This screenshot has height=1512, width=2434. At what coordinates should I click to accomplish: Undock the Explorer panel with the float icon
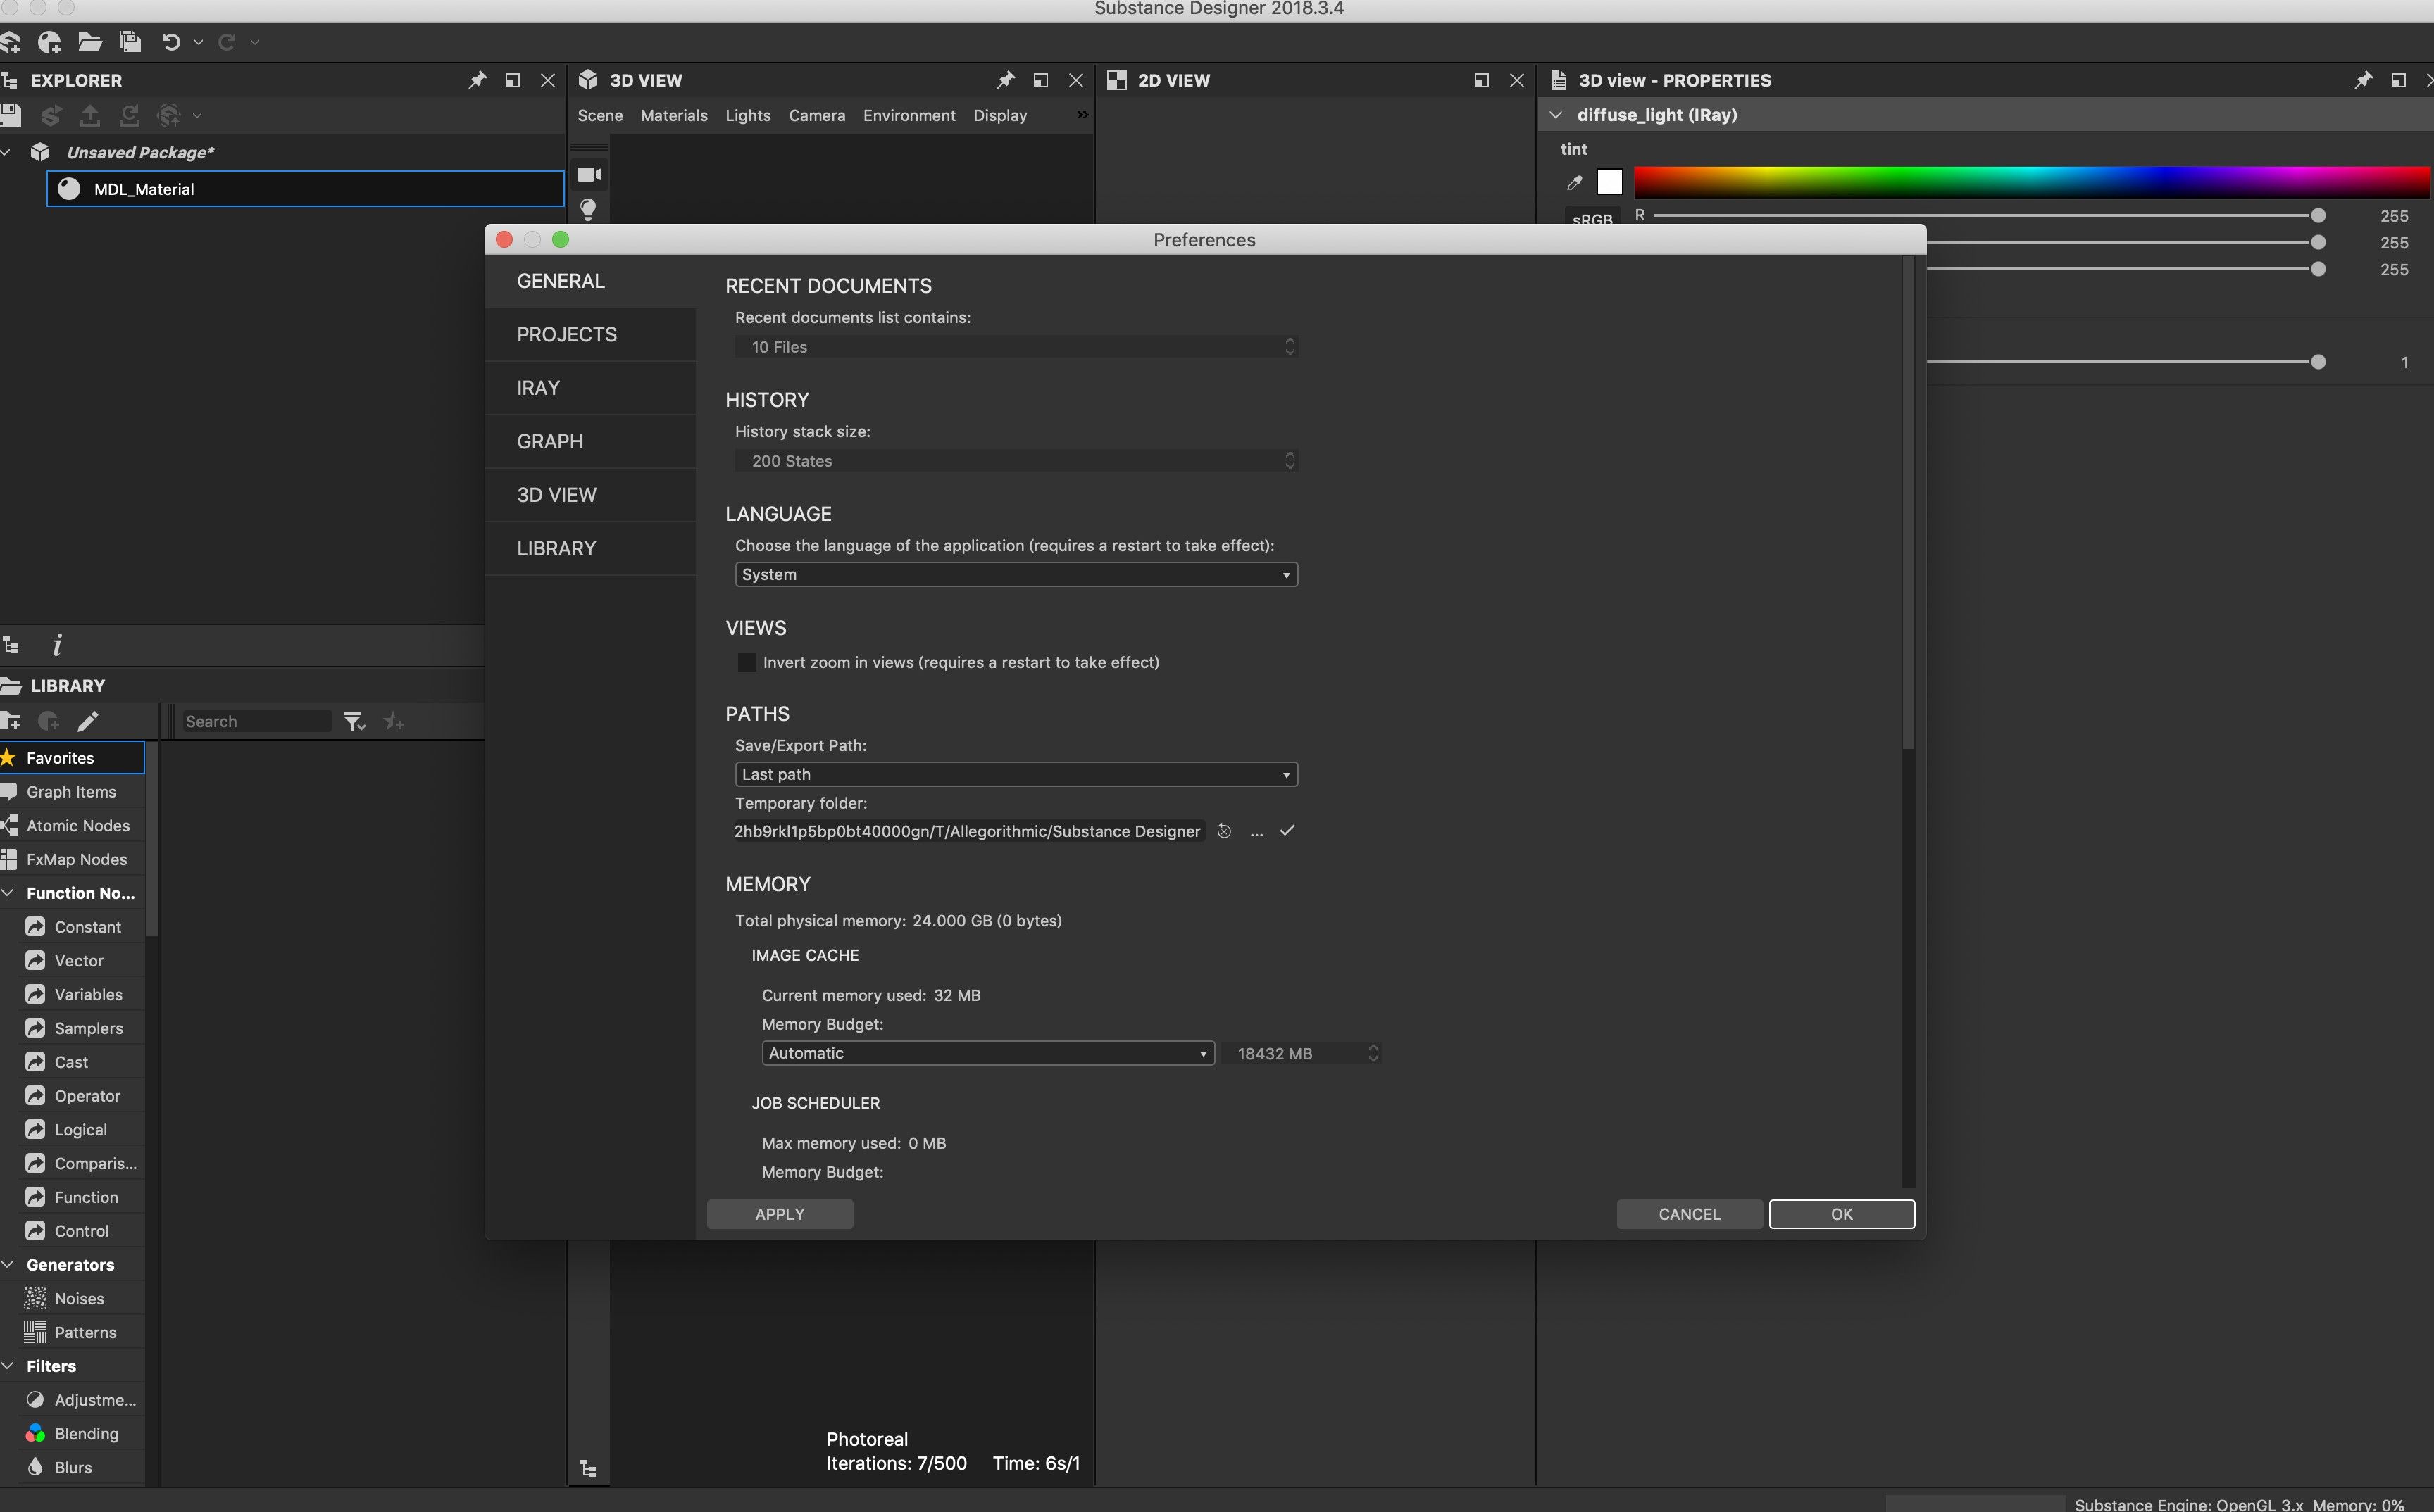(512, 80)
